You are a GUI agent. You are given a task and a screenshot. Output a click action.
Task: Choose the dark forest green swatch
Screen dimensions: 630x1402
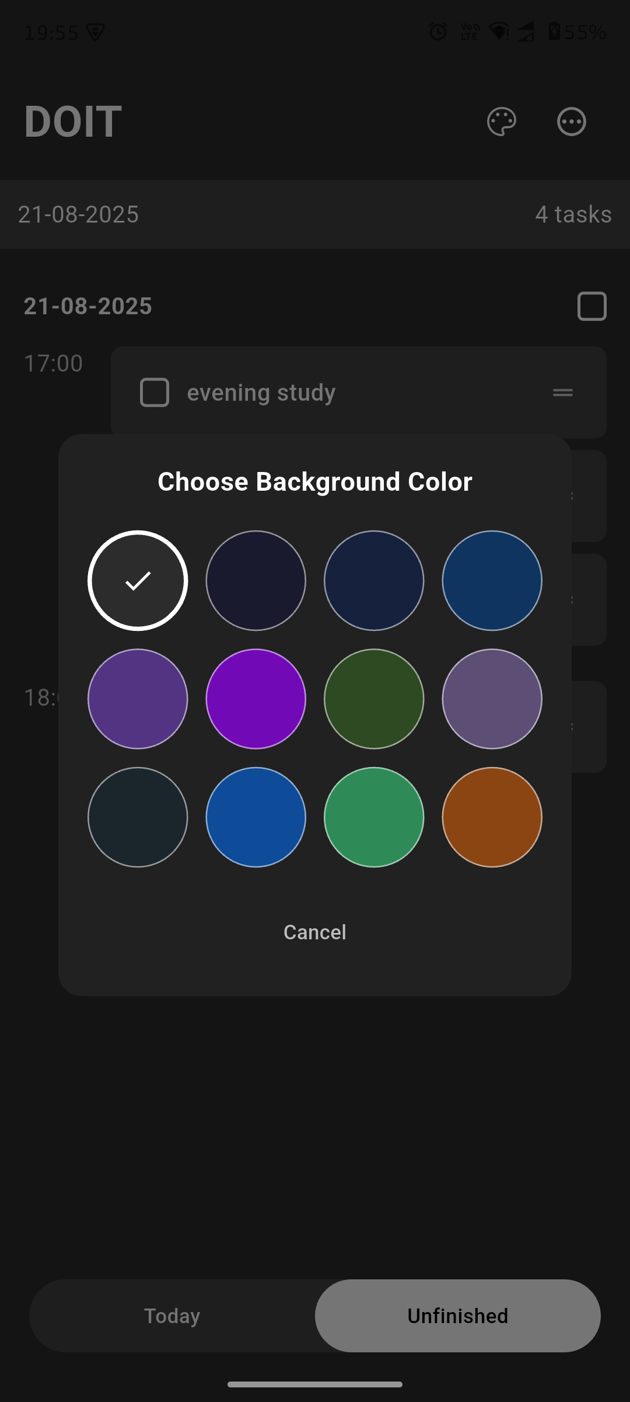(374, 699)
